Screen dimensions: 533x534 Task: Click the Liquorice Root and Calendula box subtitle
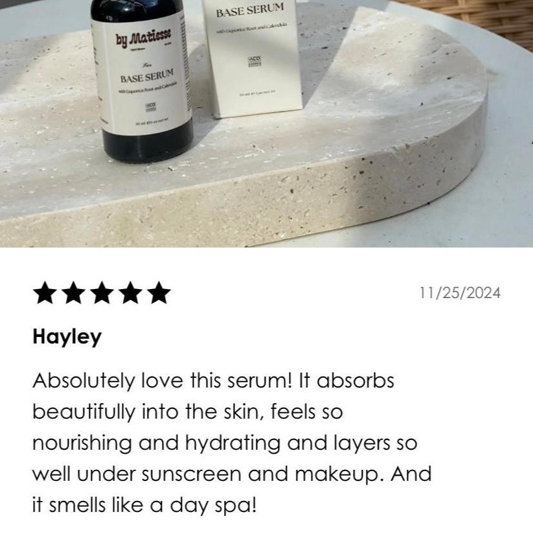tap(252, 29)
